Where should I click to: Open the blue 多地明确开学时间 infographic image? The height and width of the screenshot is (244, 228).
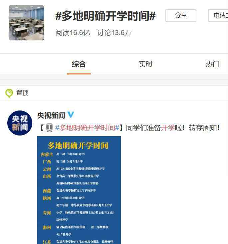click(x=79, y=190)
